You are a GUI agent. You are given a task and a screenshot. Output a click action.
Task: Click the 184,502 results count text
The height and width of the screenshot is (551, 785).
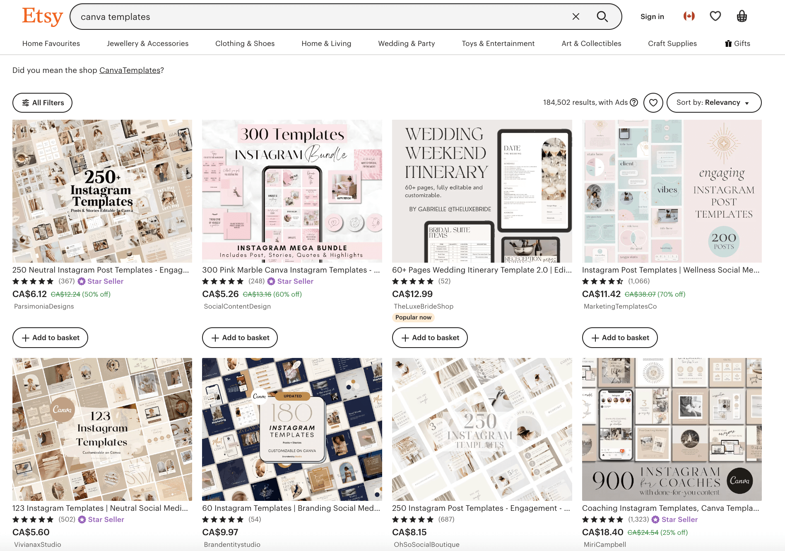tap(585, 102)
